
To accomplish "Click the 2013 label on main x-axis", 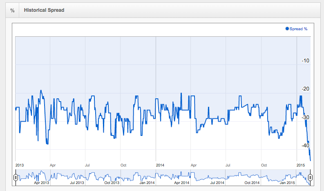I will 20,165.
